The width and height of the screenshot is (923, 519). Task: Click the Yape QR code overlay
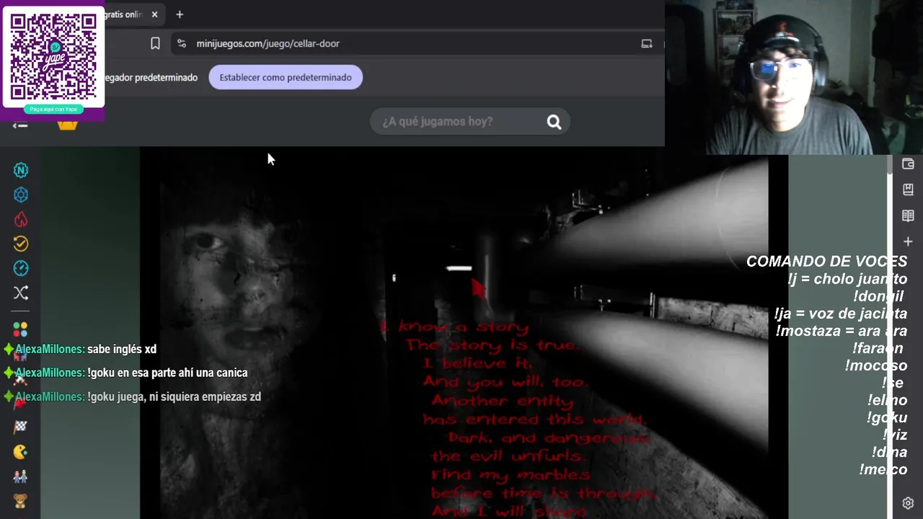pyautogui.click(x=53, y=56)
